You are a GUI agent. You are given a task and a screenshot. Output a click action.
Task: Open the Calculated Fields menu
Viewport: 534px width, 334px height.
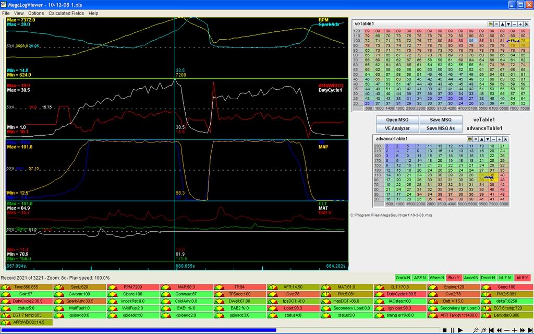pyautogui.click(x=66, y=13)
